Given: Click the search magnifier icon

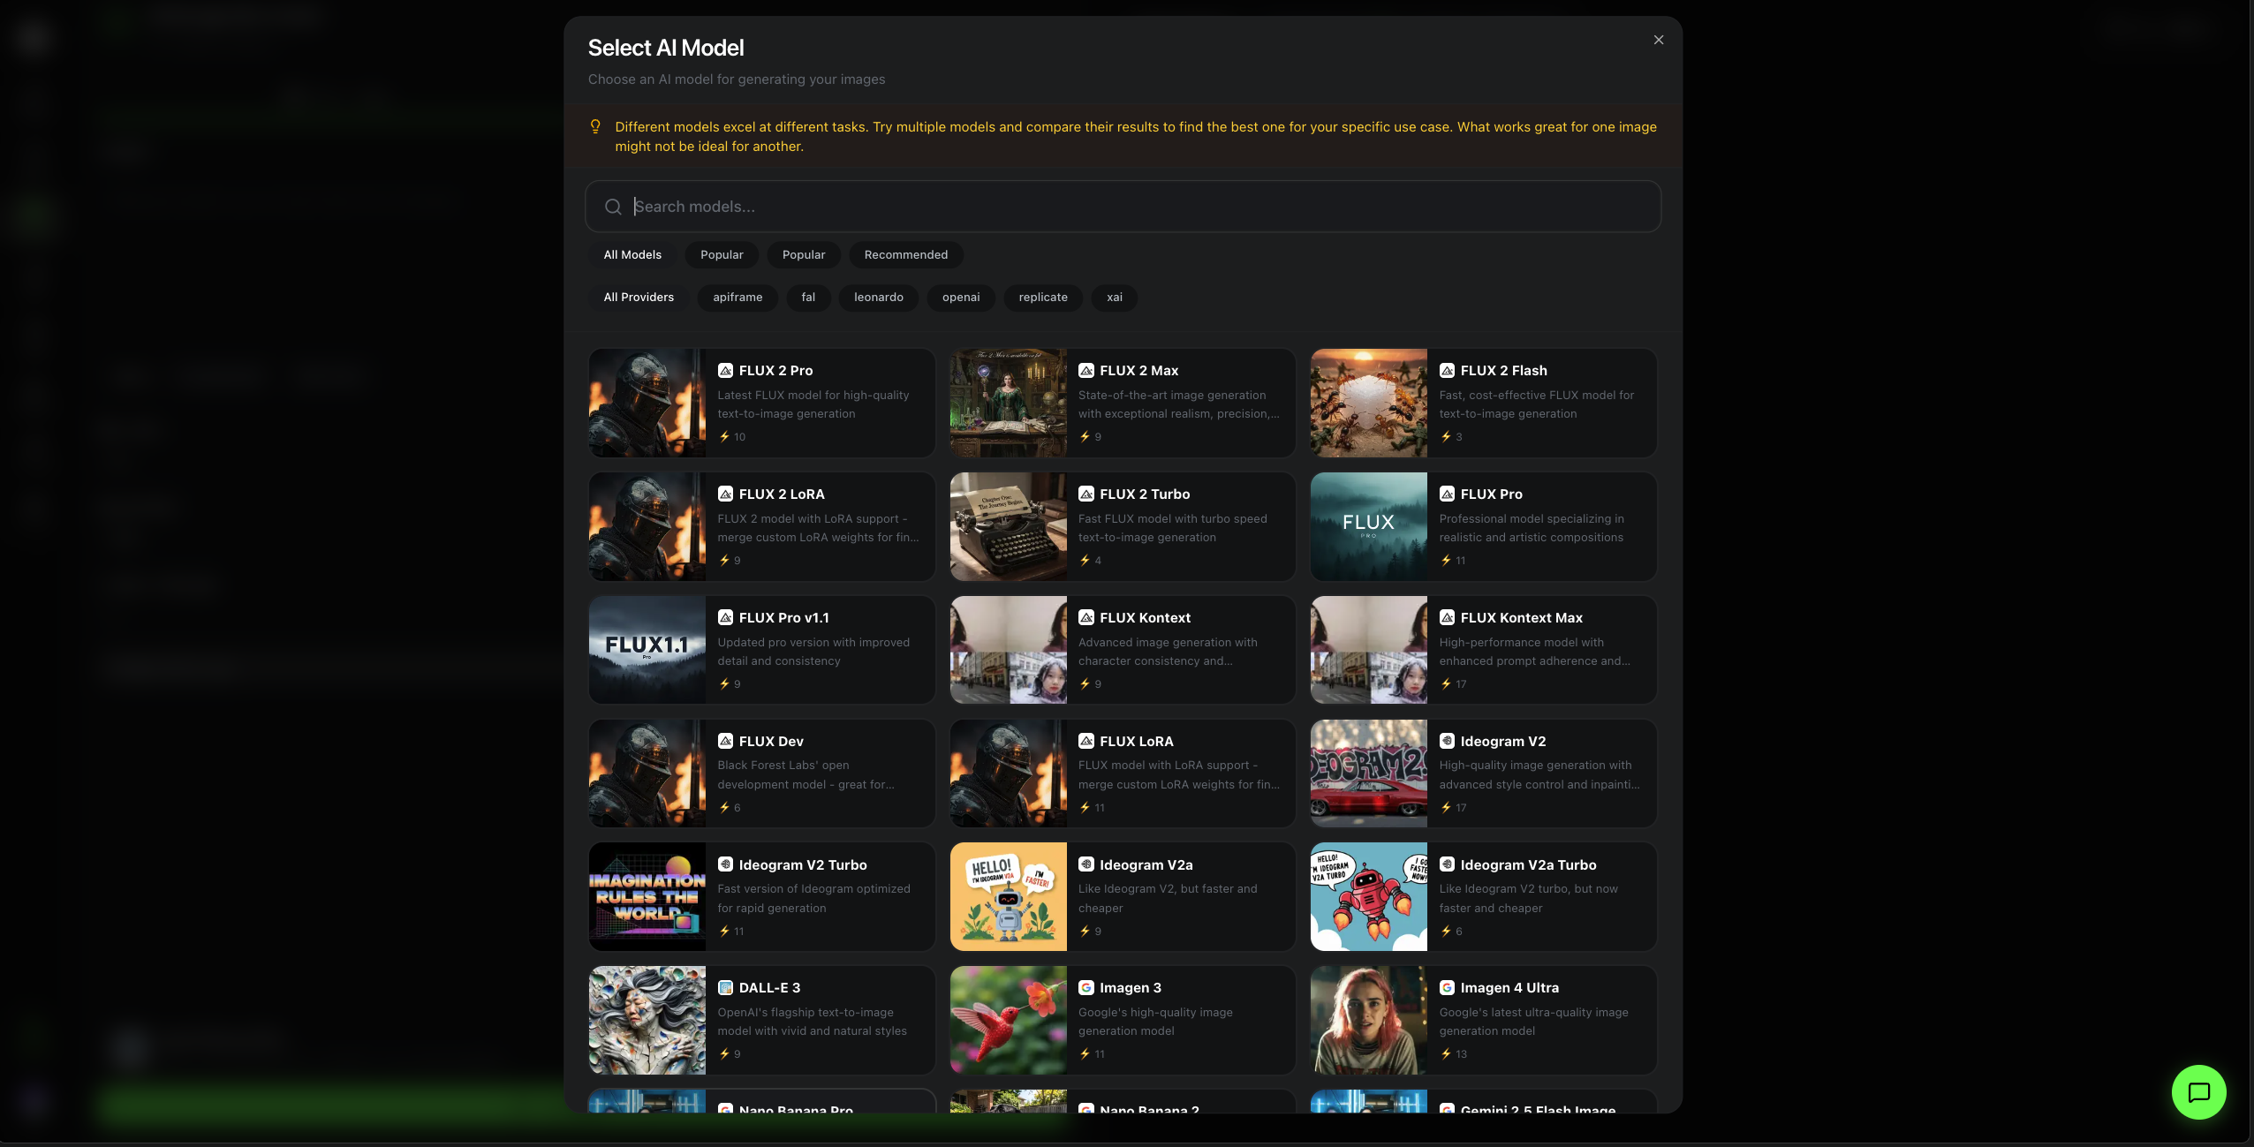Looking at the screenshot, I should click(613, 207).
